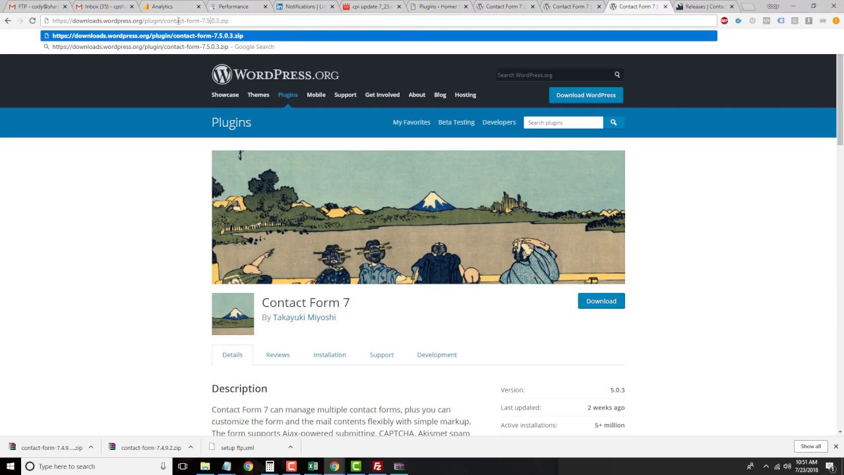Open the action center notification icon
844x475 pixels.
point(830,466)
